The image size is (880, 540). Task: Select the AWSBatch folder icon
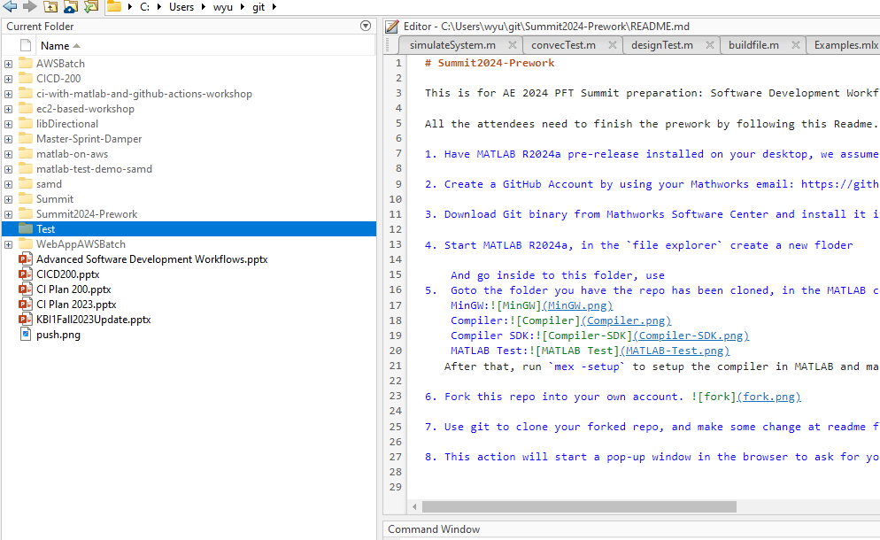point(26,63)
